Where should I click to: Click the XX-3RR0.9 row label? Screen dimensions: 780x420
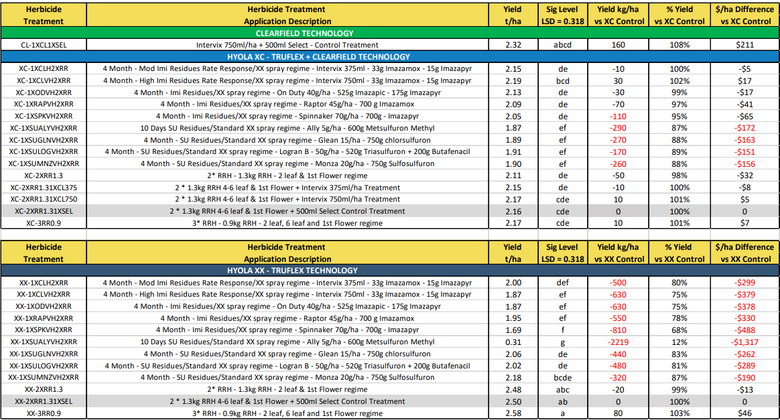coord(44,413)
